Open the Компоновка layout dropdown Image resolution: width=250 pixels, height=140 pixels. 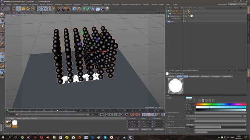click(x=237, y=4)
